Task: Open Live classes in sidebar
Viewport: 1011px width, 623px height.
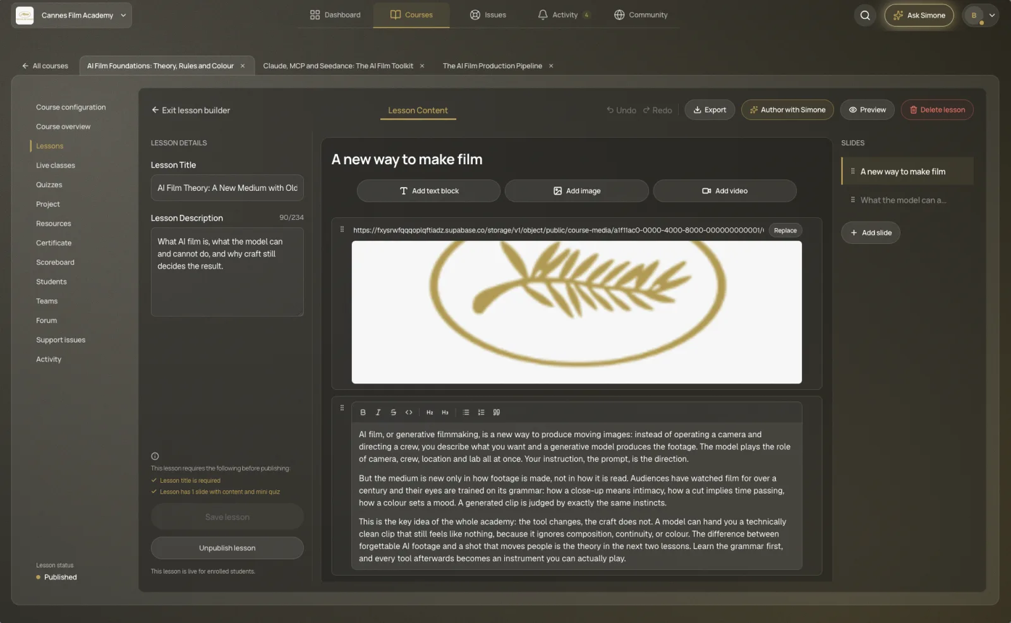Action: (56, 166)
